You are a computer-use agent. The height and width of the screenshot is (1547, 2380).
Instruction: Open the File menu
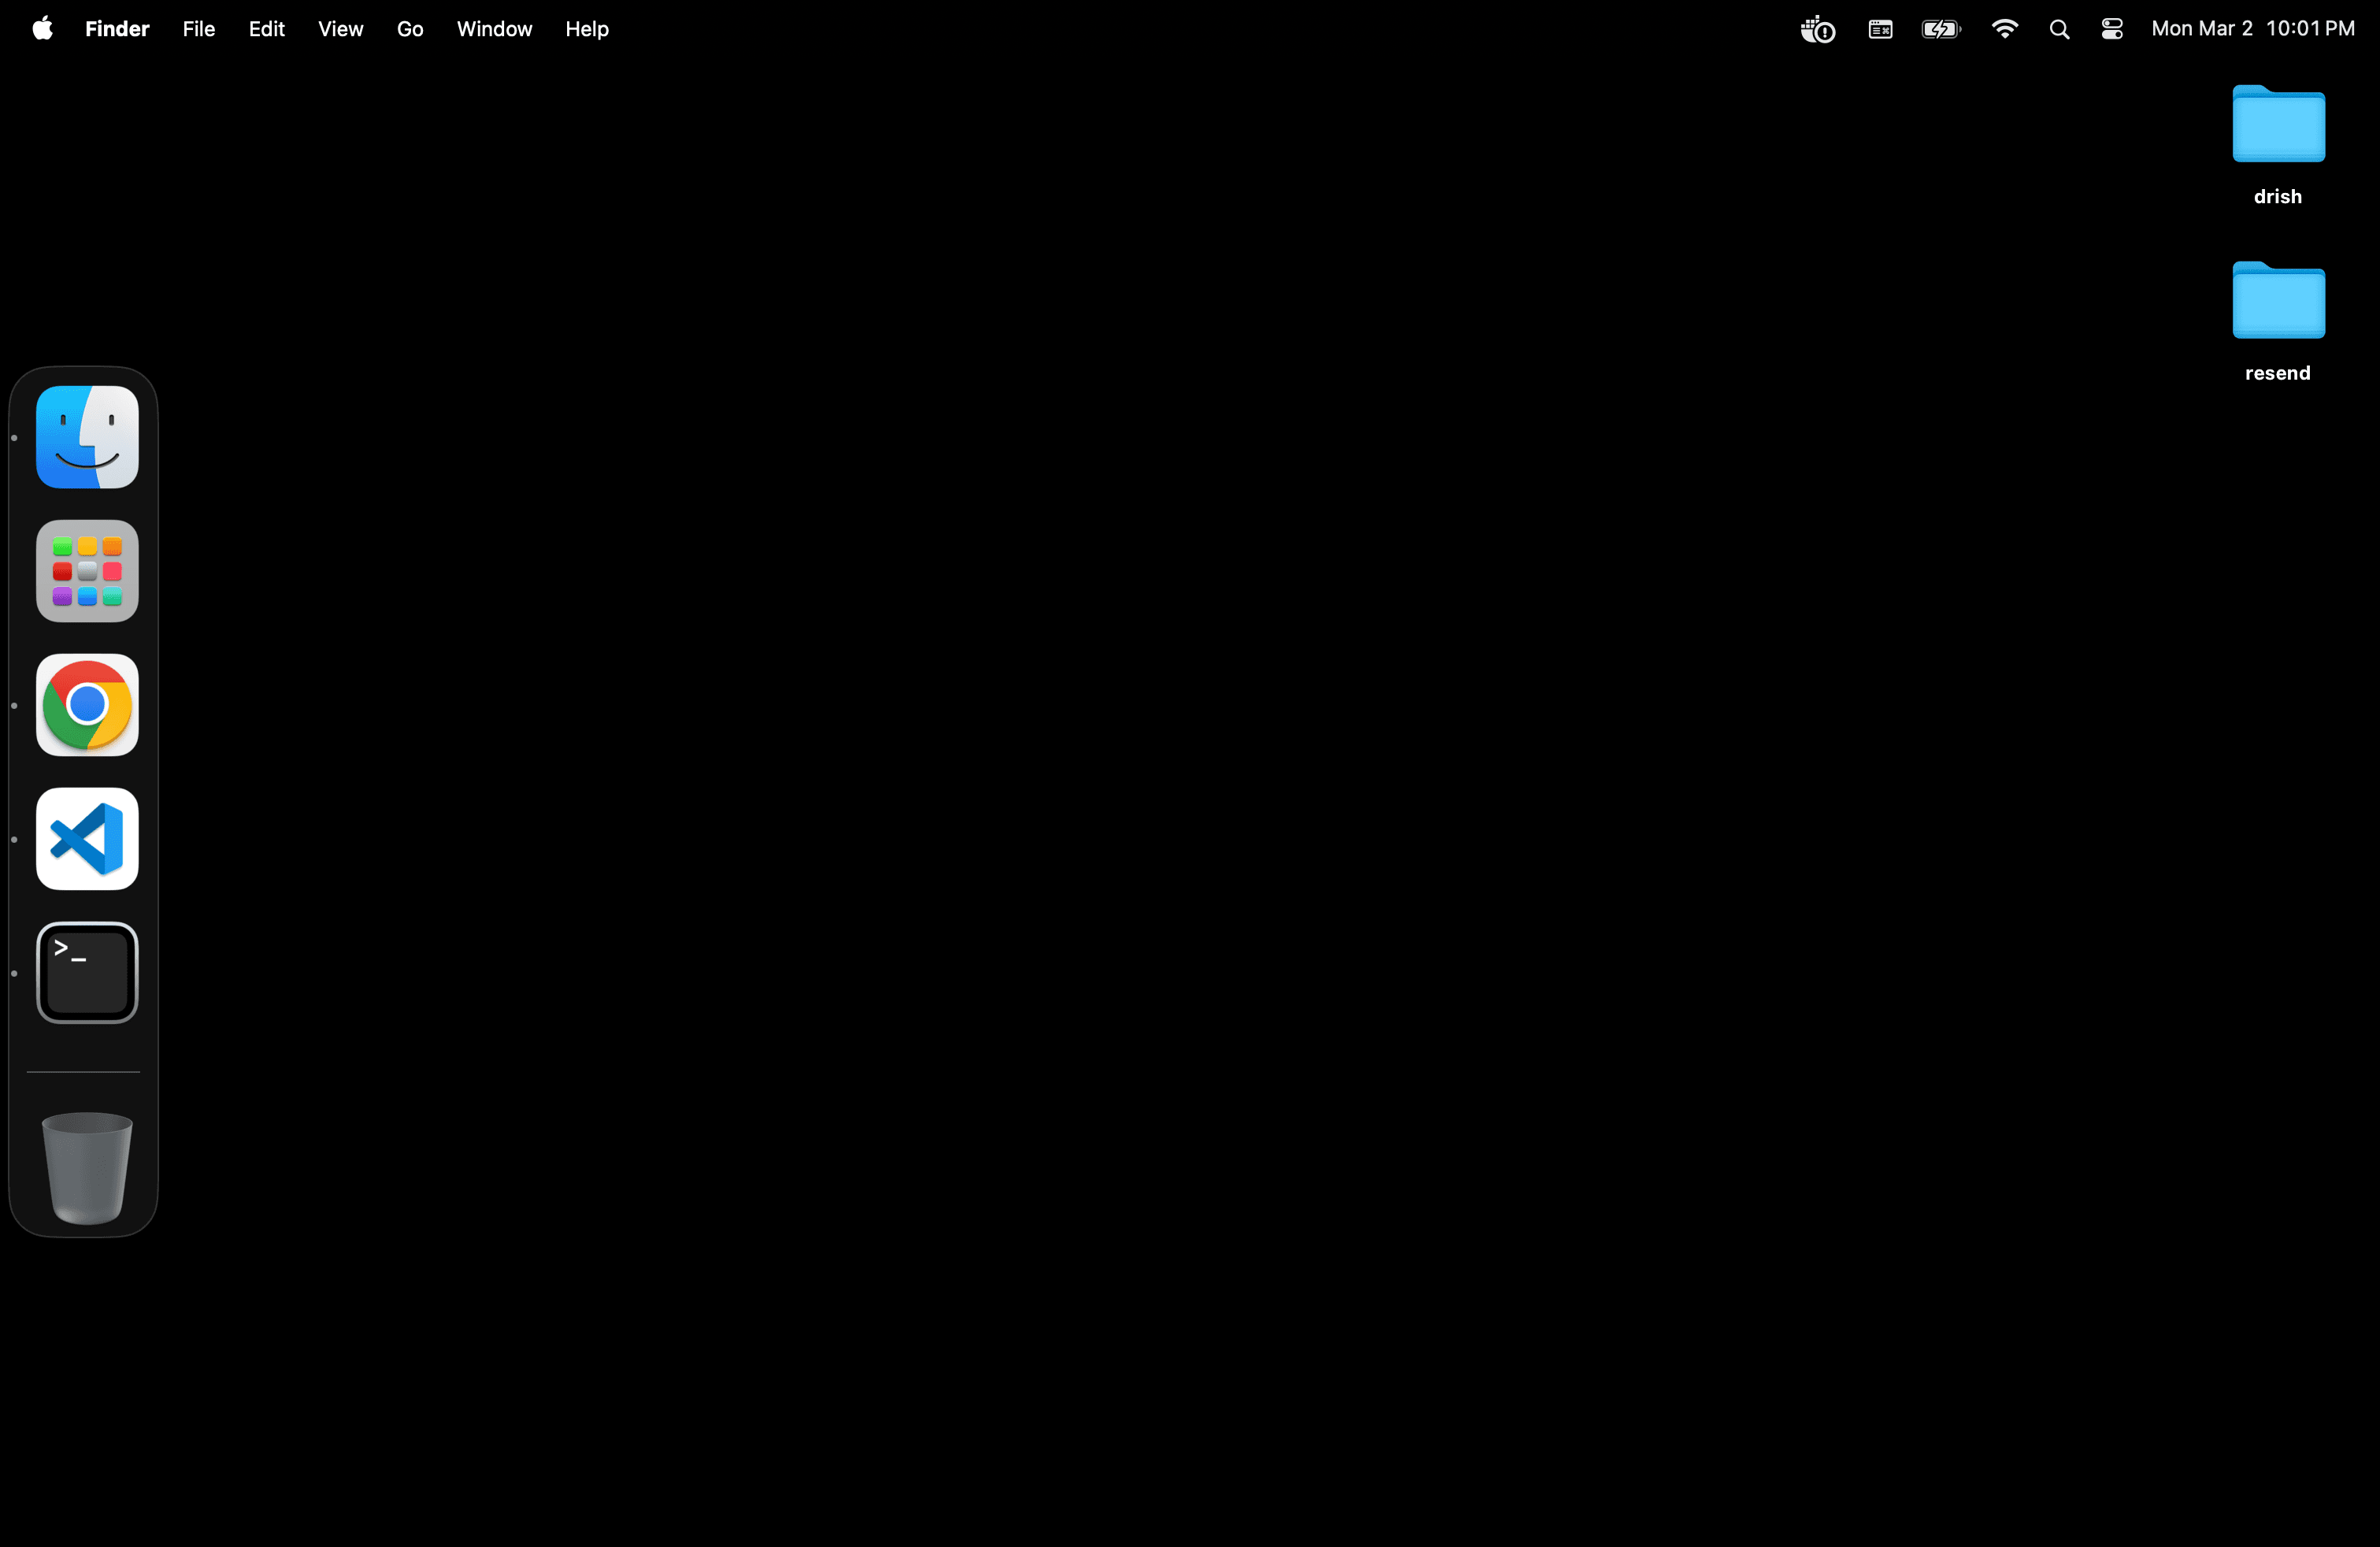198,28
